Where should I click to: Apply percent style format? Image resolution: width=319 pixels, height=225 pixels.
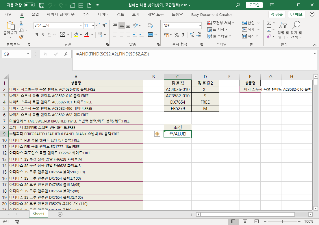pyautogui.click(x=177, y=35)
